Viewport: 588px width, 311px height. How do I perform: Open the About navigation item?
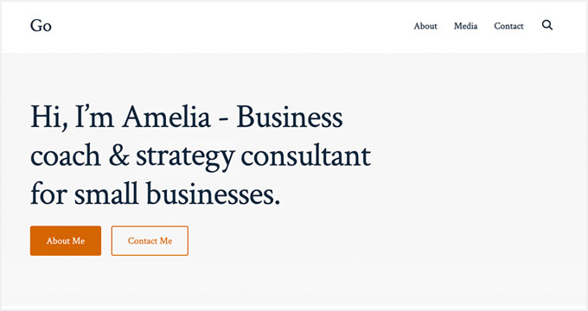point(425,26)
